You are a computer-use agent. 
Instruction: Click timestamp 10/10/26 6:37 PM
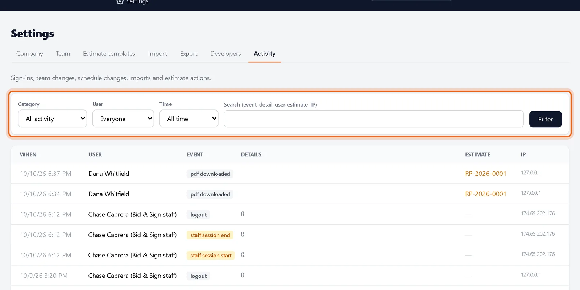pos(46,174)
